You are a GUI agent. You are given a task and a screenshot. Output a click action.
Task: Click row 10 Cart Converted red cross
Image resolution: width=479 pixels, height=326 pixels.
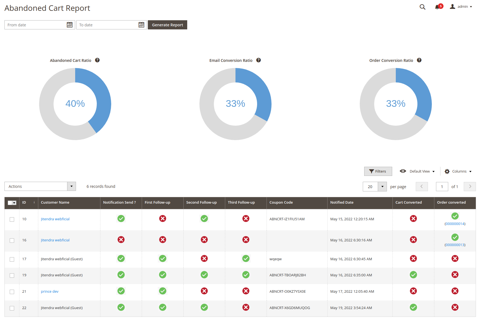[x=413, y=219]
